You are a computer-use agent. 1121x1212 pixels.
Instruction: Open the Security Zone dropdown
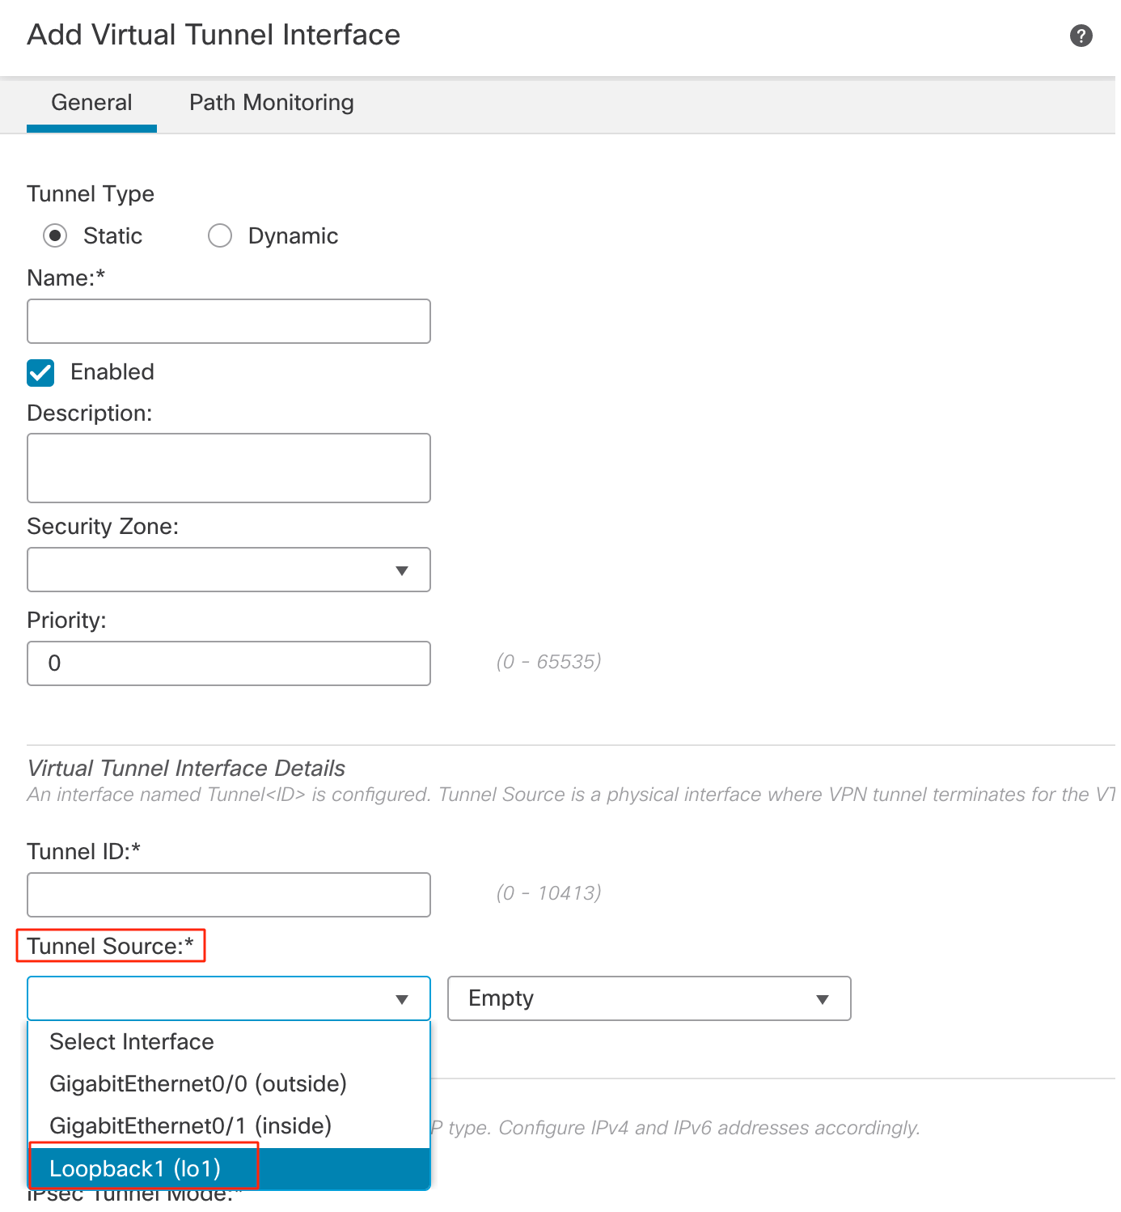[228, 570]
